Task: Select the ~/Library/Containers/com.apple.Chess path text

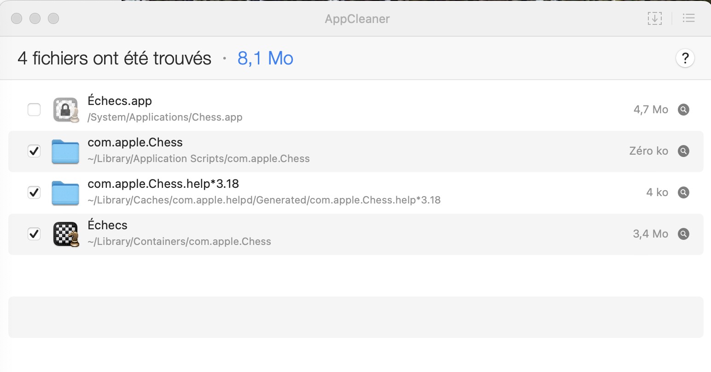Action: pos(179,242)
